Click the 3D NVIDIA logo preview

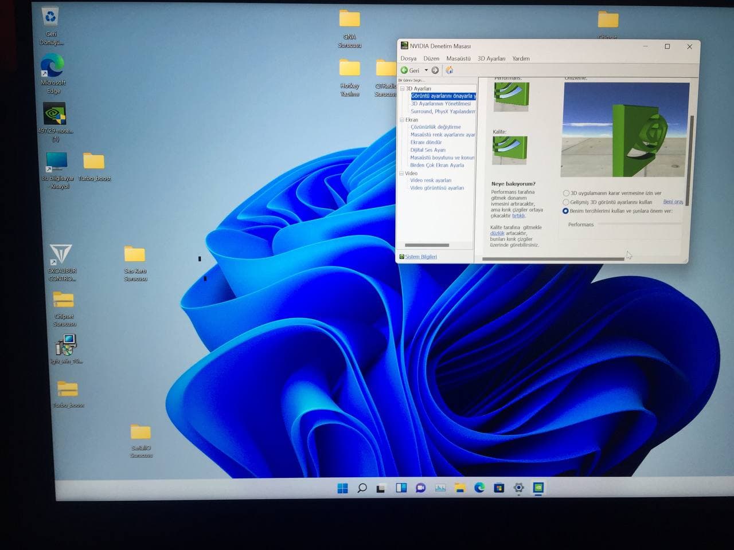coord(626,130)
